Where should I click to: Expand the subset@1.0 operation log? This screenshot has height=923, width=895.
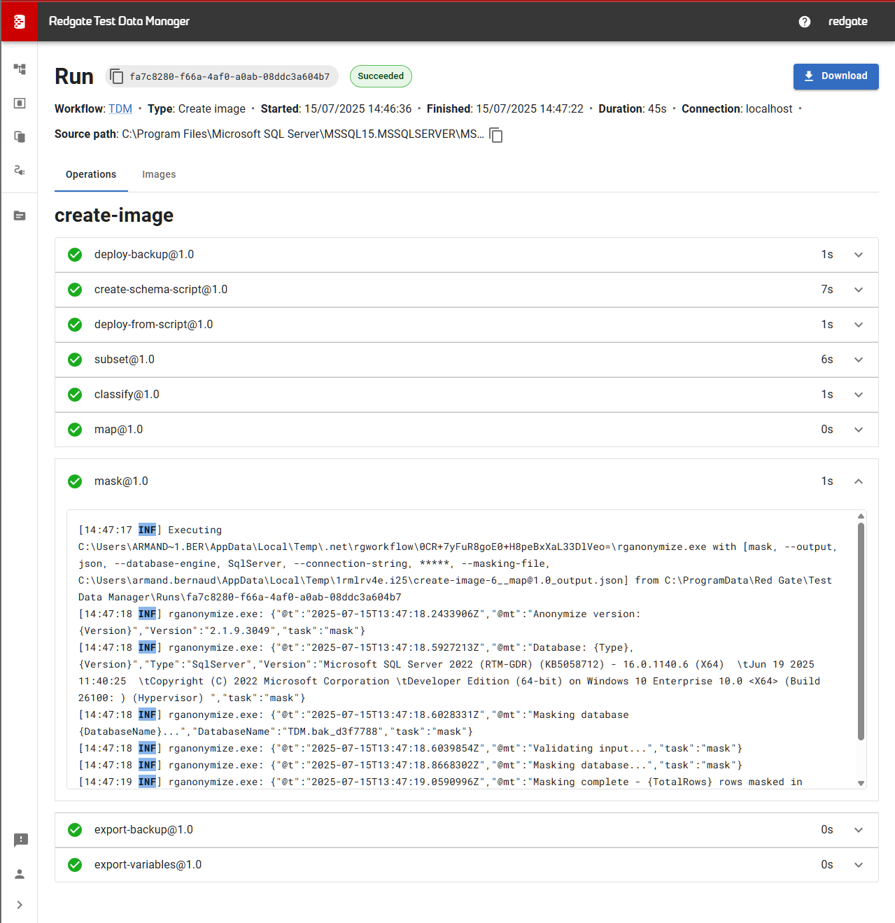(858, 360)
